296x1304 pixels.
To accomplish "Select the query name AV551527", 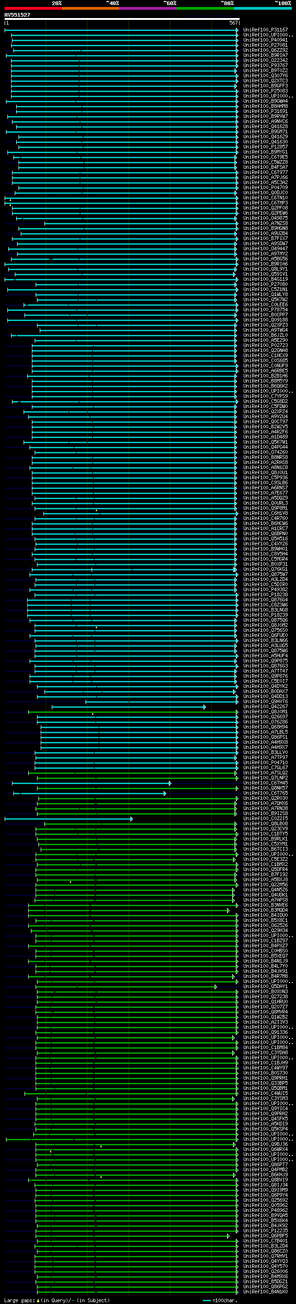I will (x=17, y=15).
